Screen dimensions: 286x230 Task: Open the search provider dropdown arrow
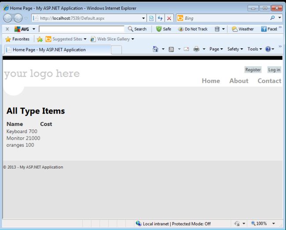coord(279,18)
